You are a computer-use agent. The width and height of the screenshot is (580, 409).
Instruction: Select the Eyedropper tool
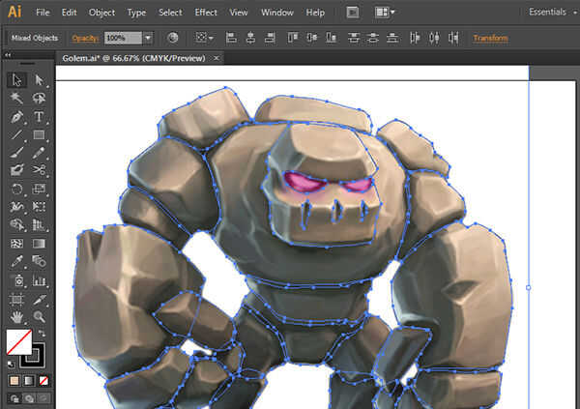(16, 261)
